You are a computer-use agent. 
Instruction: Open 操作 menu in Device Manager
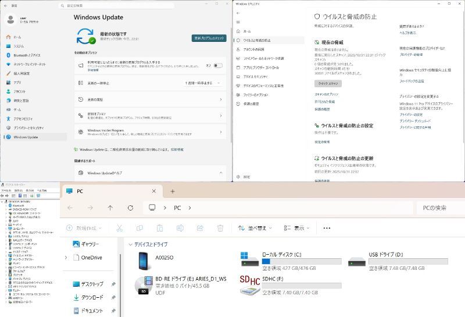point(19,191)
